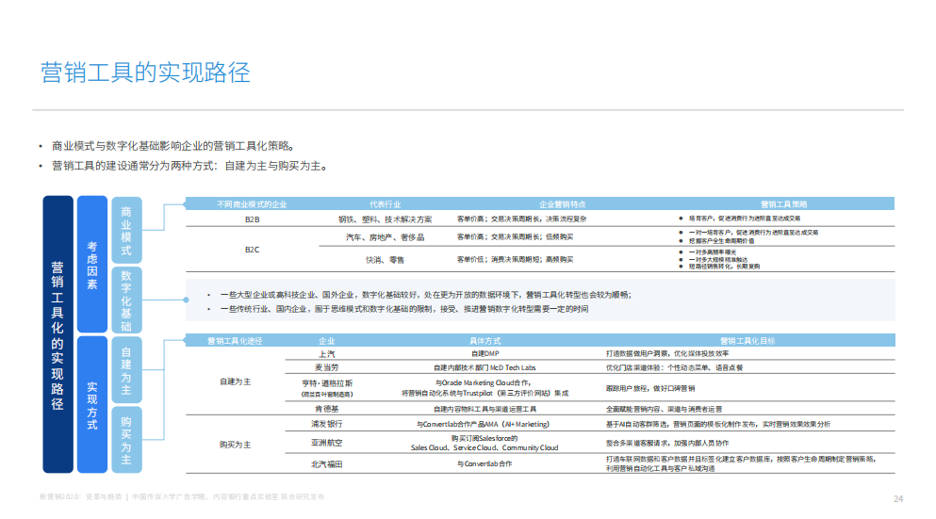Select the light blue 商业模式 box
Viewport: 936px width, 519px height.
pos(126,231)
